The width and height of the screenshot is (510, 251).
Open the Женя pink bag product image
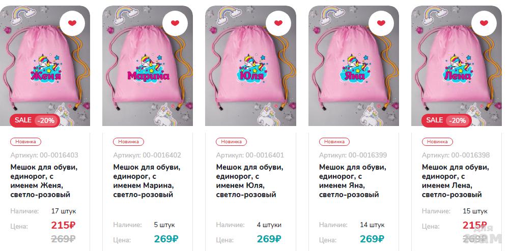pos(45,66)
